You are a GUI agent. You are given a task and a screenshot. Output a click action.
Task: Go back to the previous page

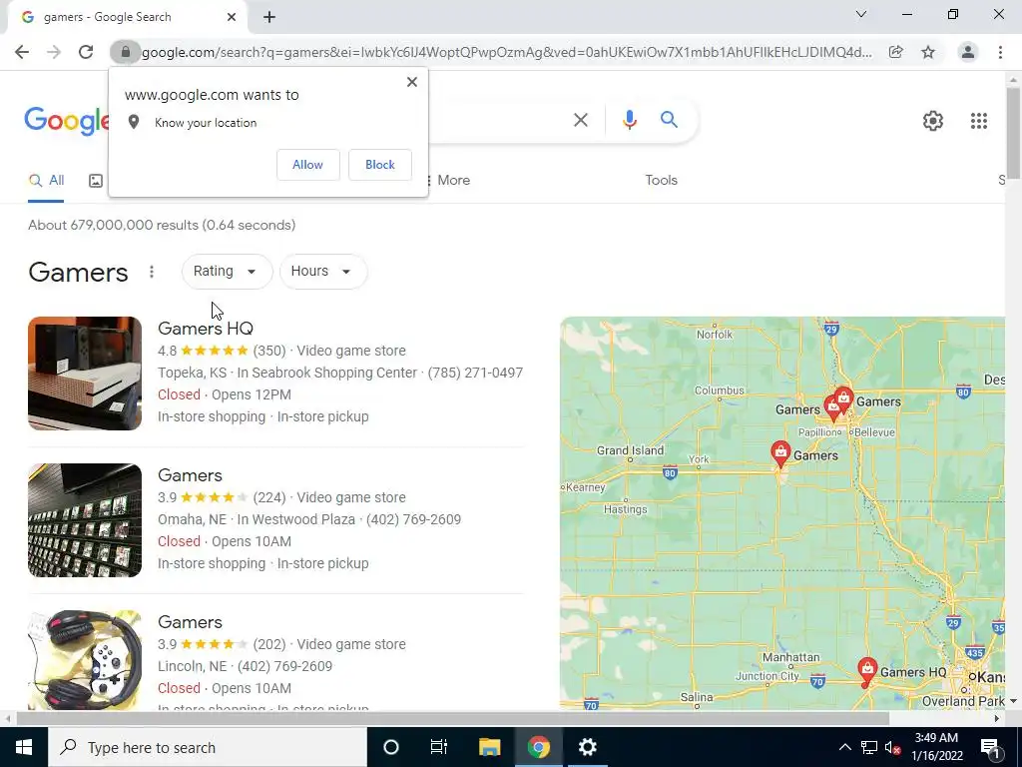tap(22, 52)
